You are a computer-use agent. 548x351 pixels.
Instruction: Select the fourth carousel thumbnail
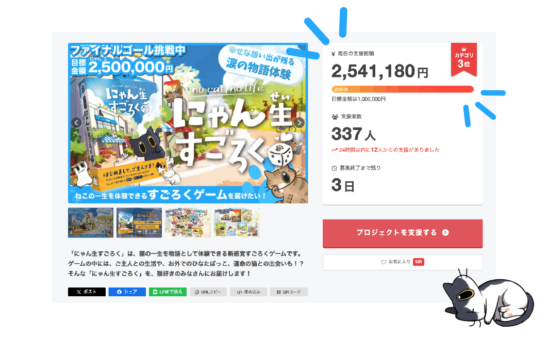click(237, 223)
